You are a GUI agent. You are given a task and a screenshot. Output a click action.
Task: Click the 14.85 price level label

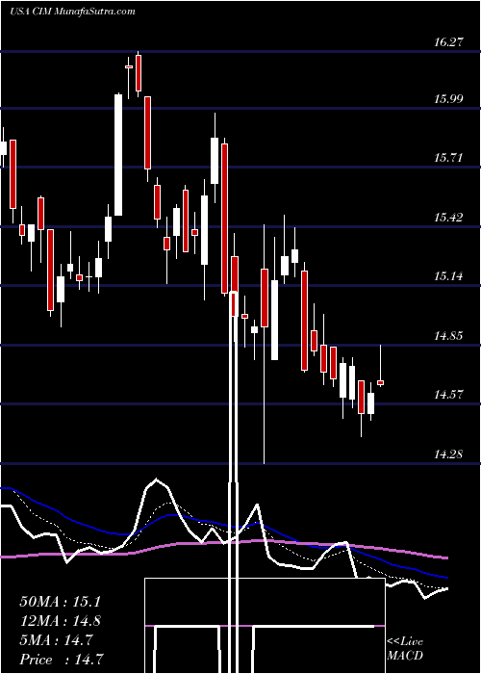(449, 336)
